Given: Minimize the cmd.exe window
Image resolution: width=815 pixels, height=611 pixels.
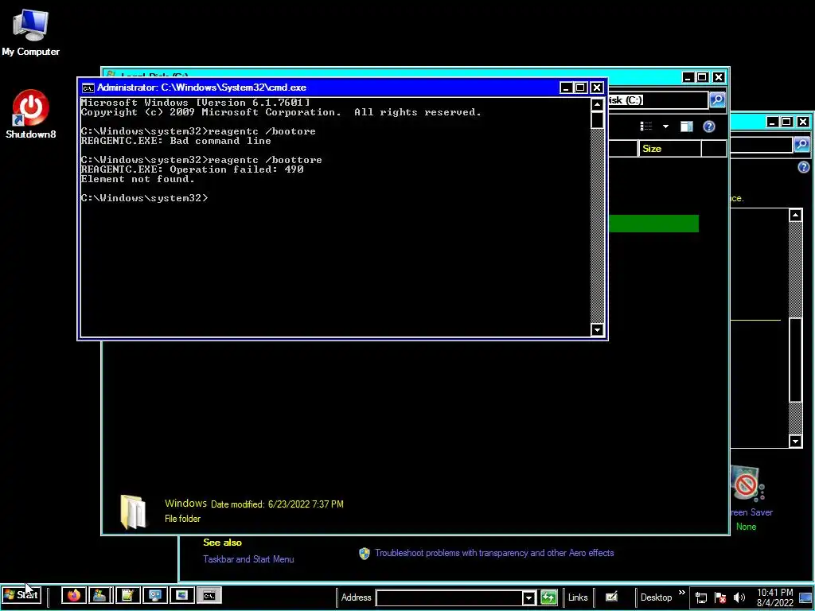Looking at the screenshot, I should [566, 88].
